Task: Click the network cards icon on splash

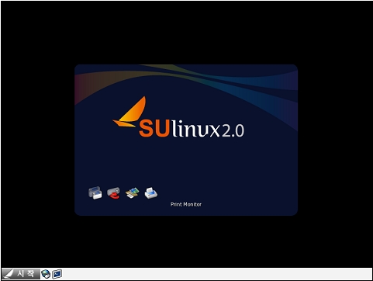Action: pos(132,193)
